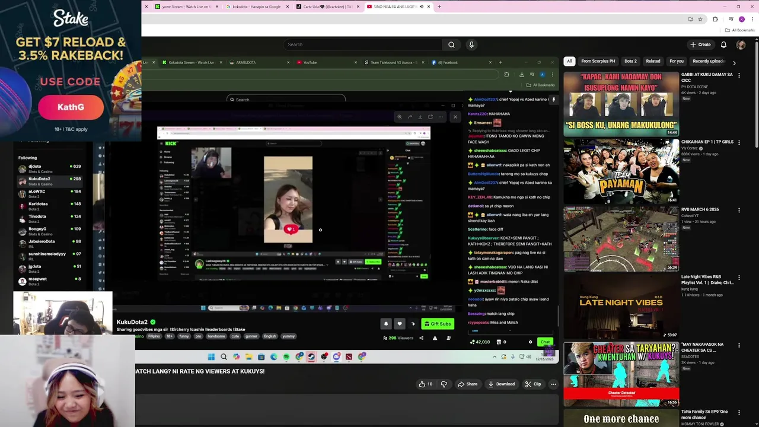This screenshot has height=427, width=759.
Task: Open options menu for Late Night Vibes video
Action: (x=739, y=277)
